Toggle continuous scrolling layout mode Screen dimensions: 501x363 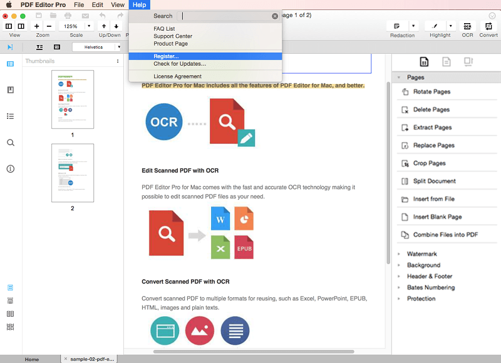click(10, 301)
